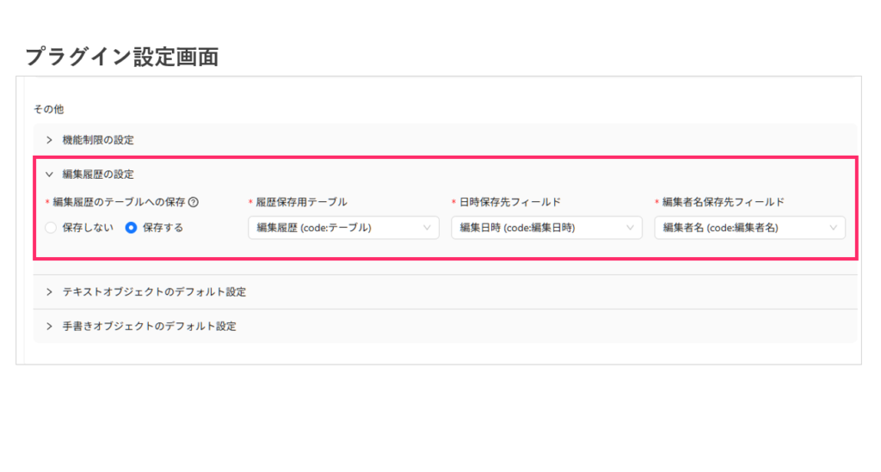Viewport: 881px width, 472px height.
Task: Open the 編集者名 (code:編集者名) dropdown
Action: point(740,228)
